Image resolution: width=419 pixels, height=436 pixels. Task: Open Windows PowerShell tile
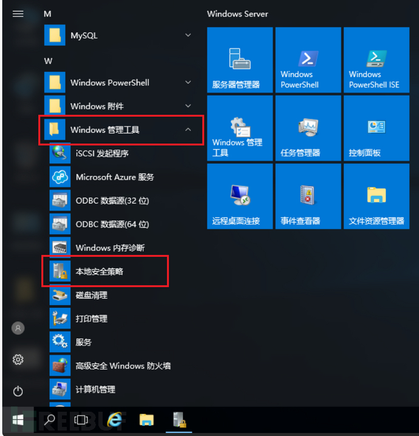[x=308, y=60]
